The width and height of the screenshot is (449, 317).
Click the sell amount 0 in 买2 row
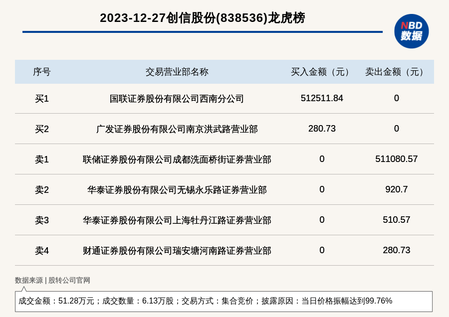(x=396, y=129)
